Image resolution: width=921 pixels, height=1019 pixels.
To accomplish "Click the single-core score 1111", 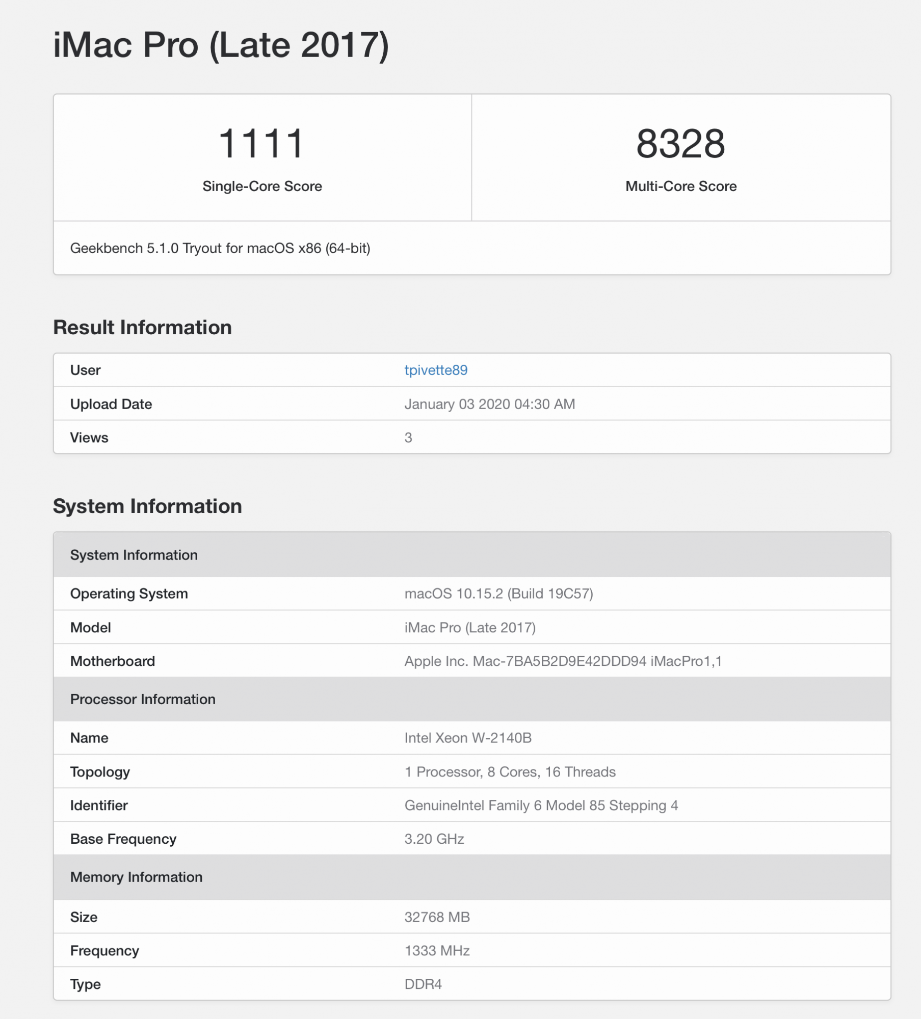I will click(x=262, y=144).
